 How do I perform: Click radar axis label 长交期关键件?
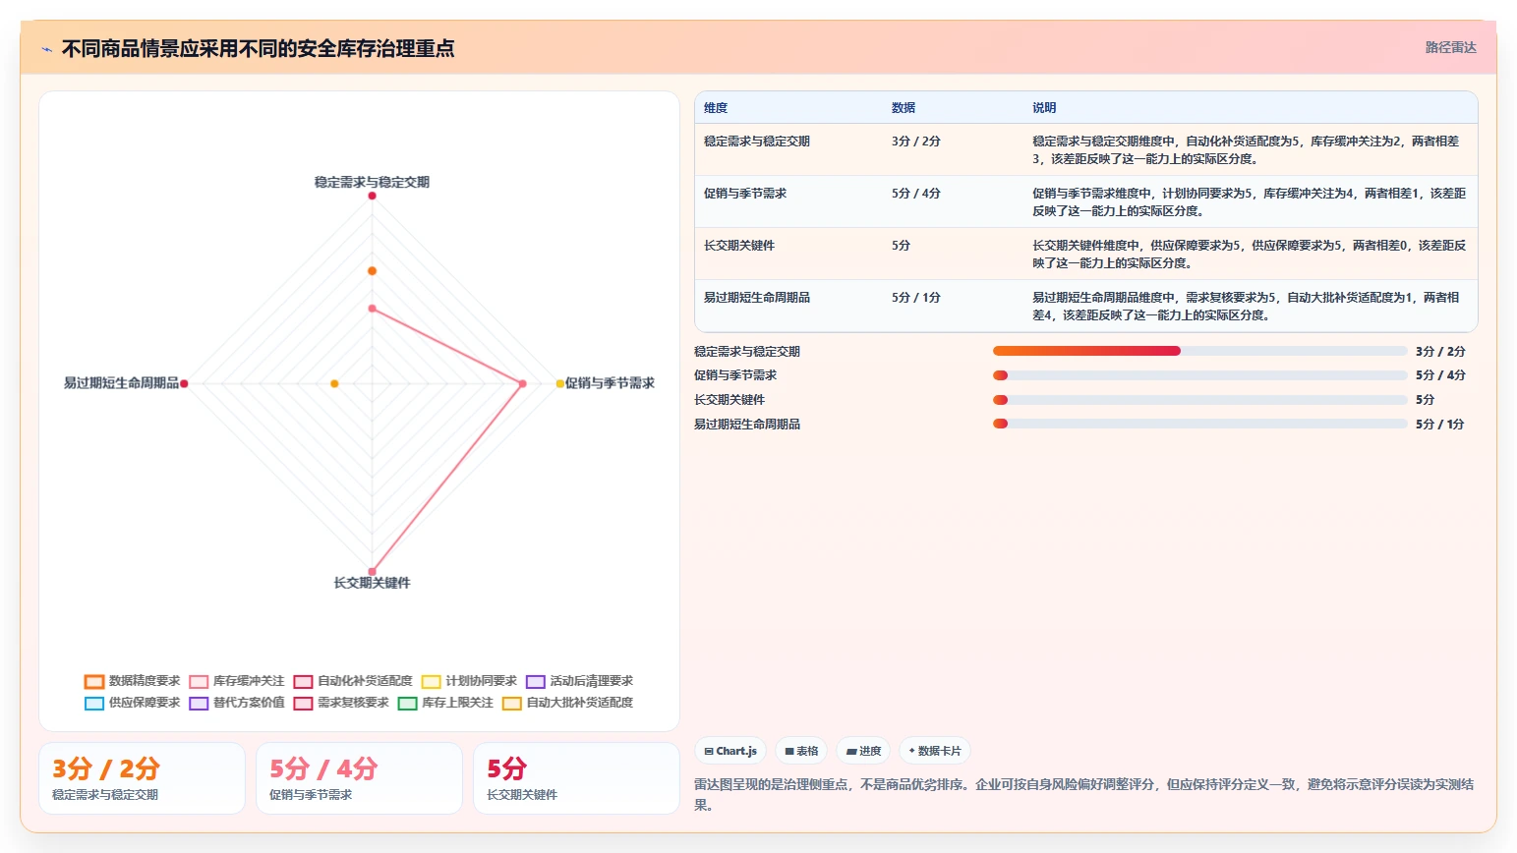click(372, 583)
